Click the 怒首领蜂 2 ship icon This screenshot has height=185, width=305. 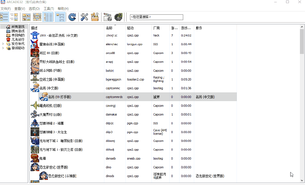pyautogui.click(x=35, y=123)
